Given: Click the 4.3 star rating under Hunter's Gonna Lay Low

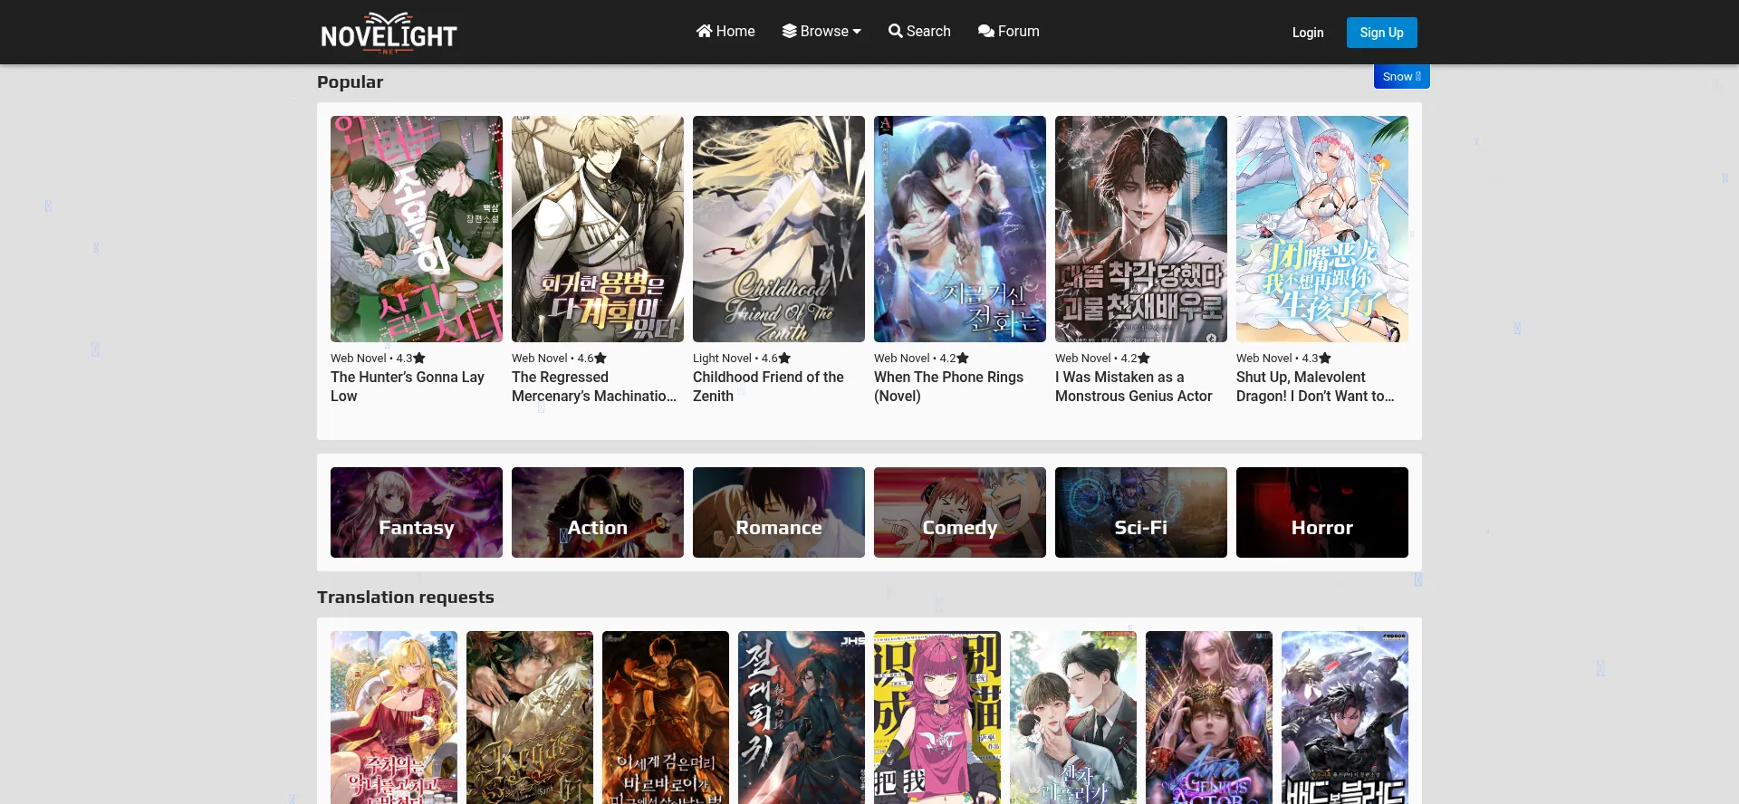Looking at the screenshot, I should [x=410, y=359].
